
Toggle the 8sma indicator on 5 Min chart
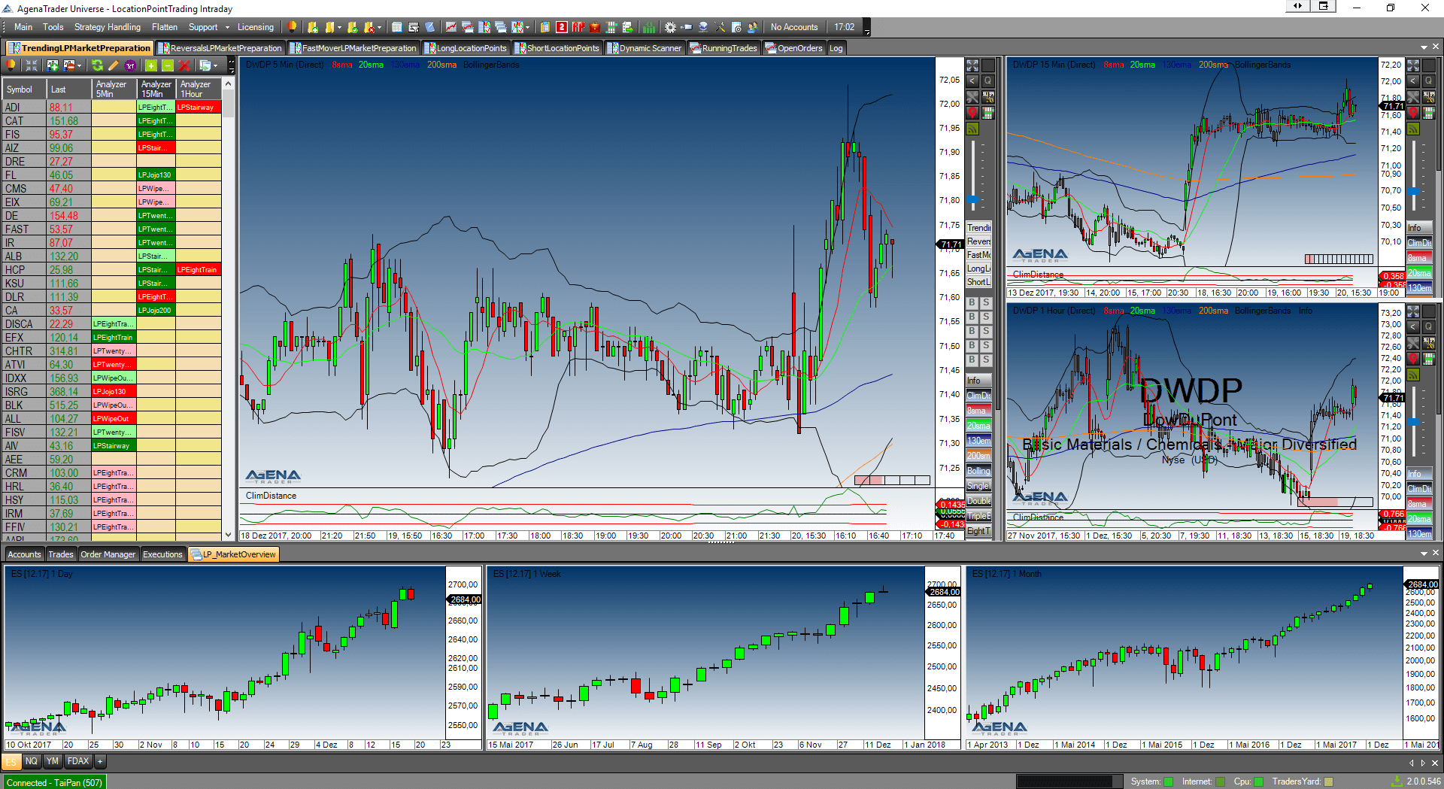tap(978, 411)
